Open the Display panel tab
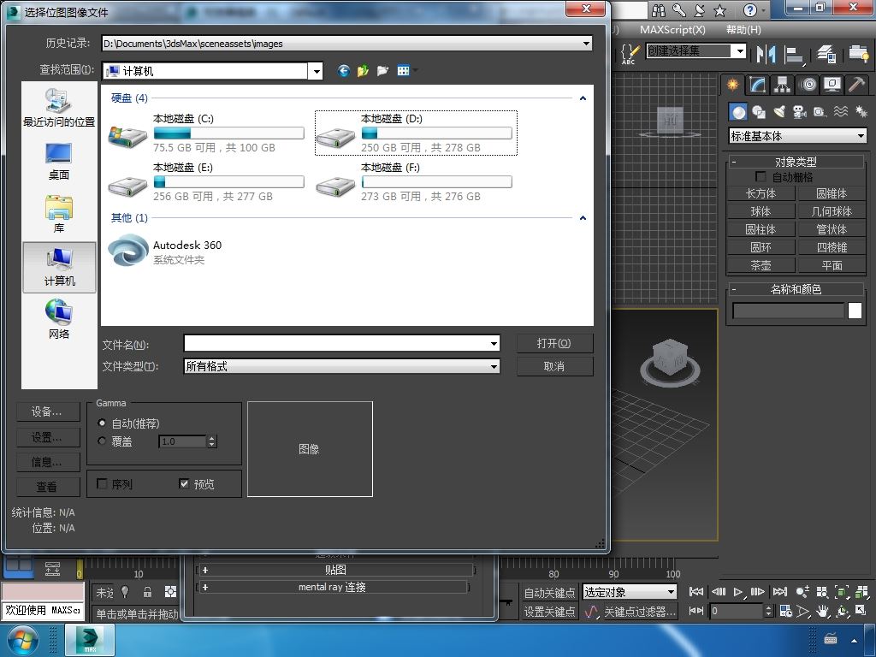The height and width of the screenshot is (657, 876). [832, 85]
